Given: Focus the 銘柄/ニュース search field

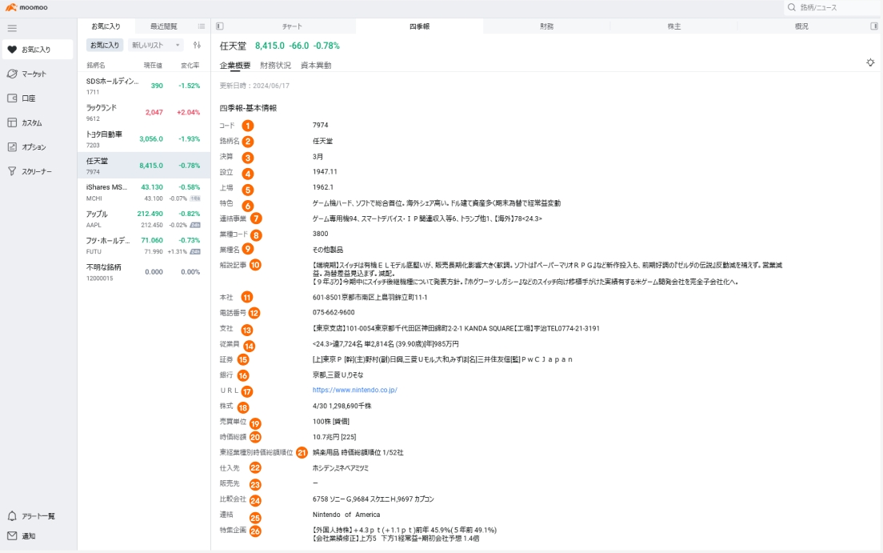Looking at the screenshot, I should pos(833,7).
